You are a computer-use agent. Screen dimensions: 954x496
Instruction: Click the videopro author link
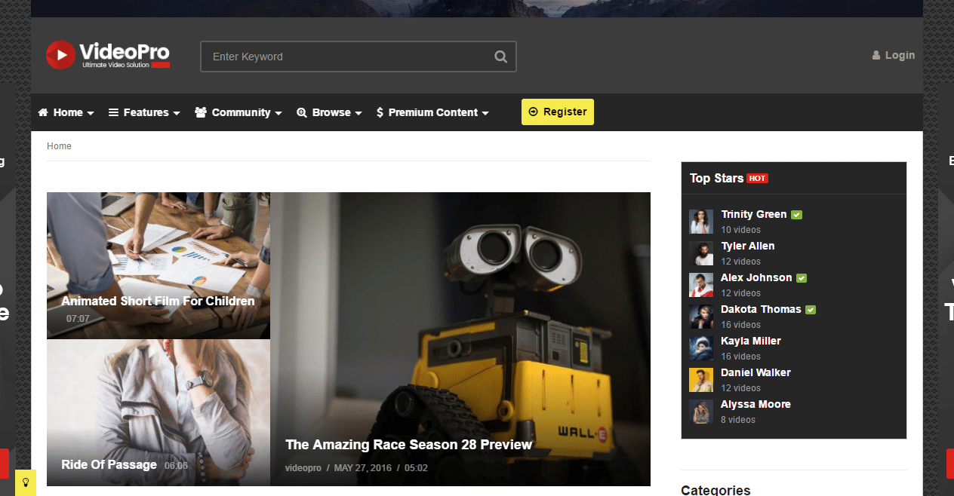(x=303, y=468)
